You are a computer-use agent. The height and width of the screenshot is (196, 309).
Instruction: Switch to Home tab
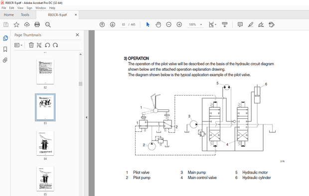tap(8, 15)
